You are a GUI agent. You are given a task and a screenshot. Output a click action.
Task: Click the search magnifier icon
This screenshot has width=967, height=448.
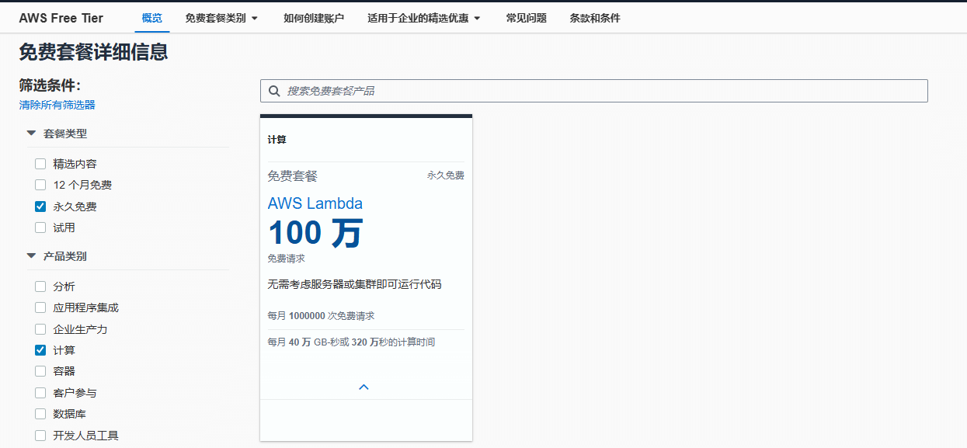coord(273,91)
